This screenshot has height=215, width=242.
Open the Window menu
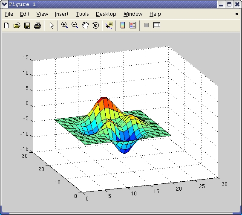point(133,14)
